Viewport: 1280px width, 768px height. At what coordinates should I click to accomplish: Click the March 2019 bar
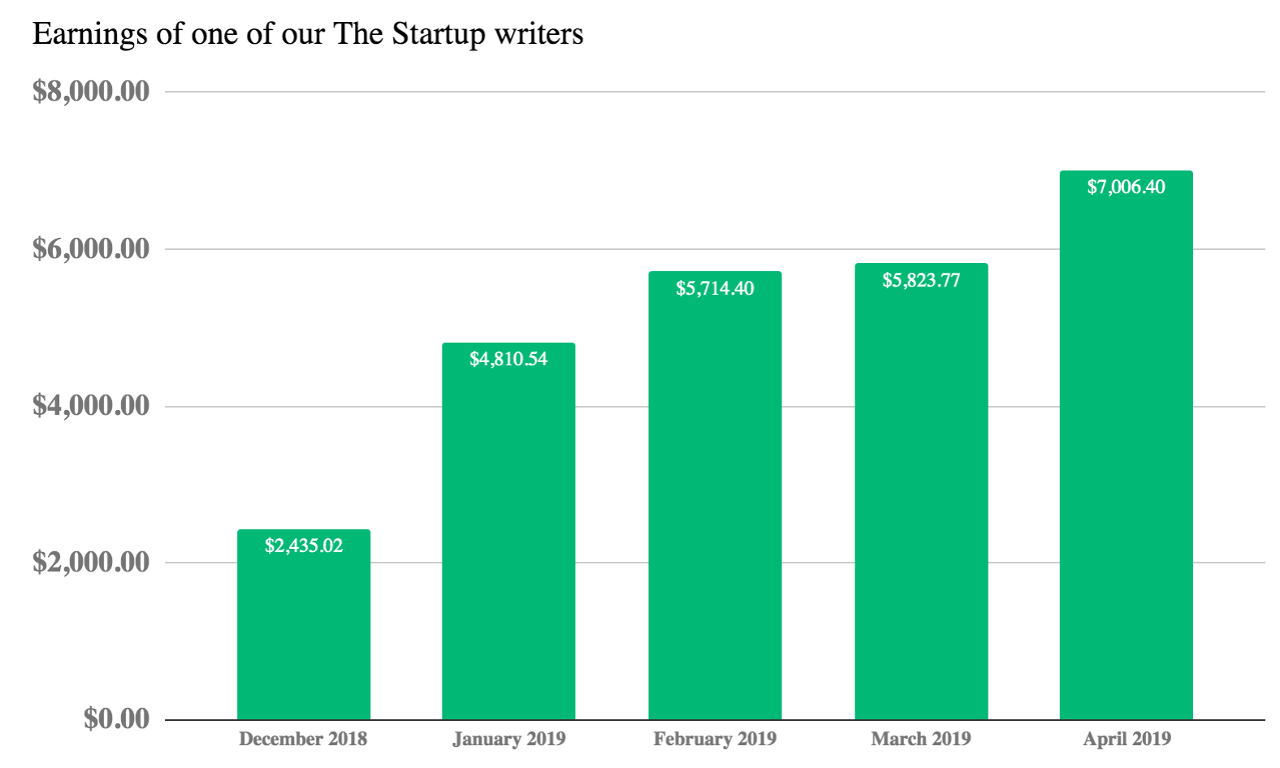tap(921, 491)
